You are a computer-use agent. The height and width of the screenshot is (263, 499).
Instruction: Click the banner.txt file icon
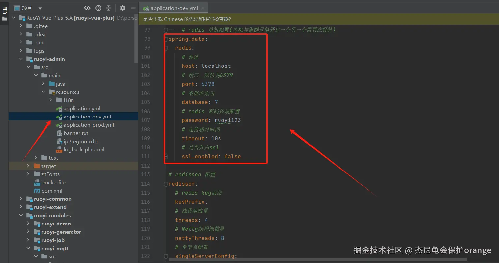pos(59,133)
